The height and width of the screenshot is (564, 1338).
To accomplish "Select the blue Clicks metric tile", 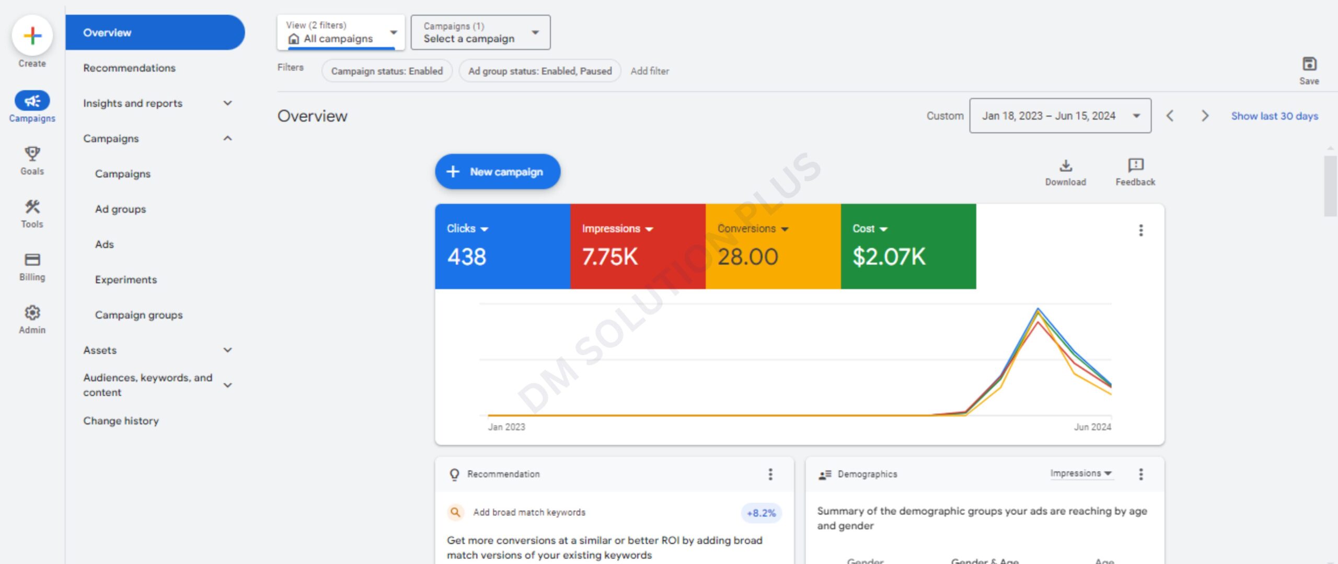I will point(502,246).
